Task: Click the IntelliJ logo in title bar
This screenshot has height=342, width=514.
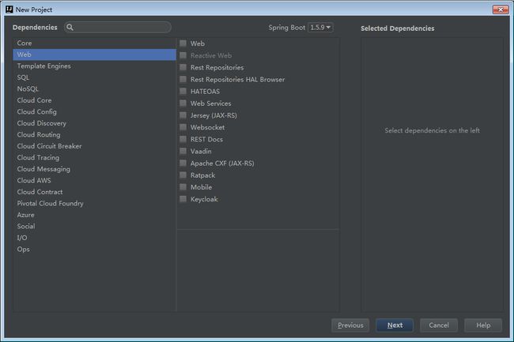Action: click(x=9, y=9)
